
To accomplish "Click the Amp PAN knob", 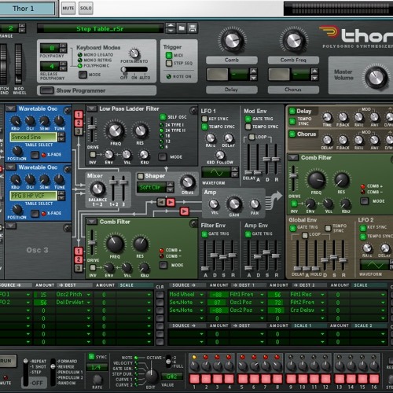I will (255, 204).
